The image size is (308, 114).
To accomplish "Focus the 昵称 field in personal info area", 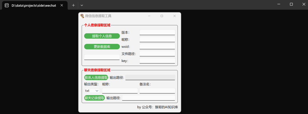I will tap(157, 39).
